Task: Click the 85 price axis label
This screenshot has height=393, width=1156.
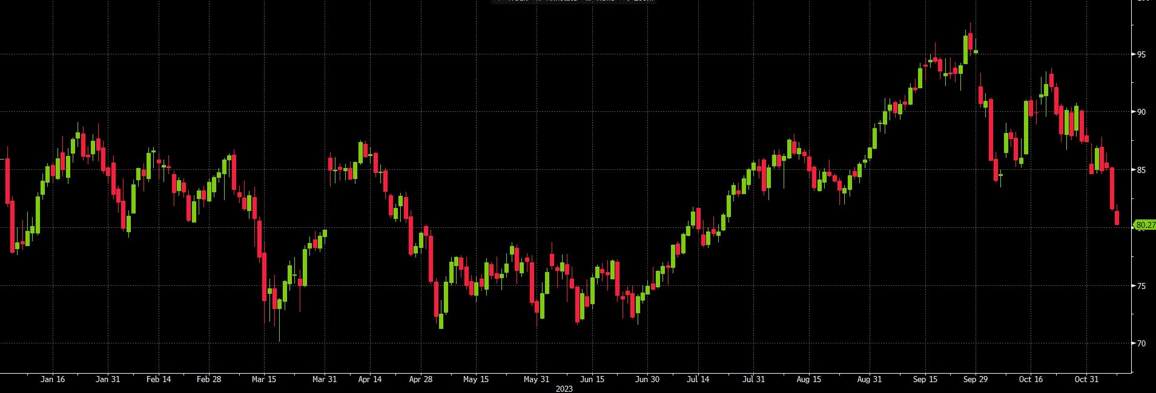Action: tap(1141, 170)
